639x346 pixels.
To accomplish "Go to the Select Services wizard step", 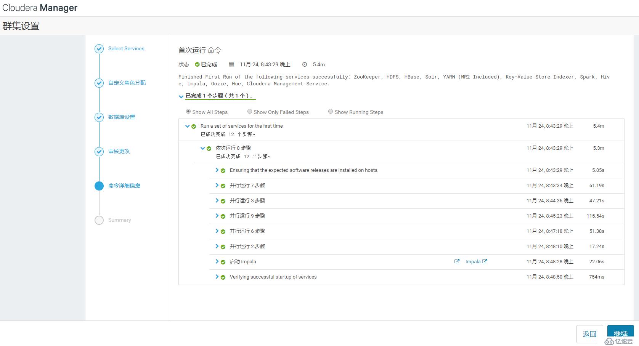I will click(x=126, y=48).
